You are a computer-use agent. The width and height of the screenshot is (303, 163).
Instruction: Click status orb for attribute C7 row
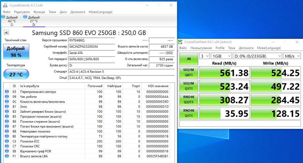click(x=7, y=146)
